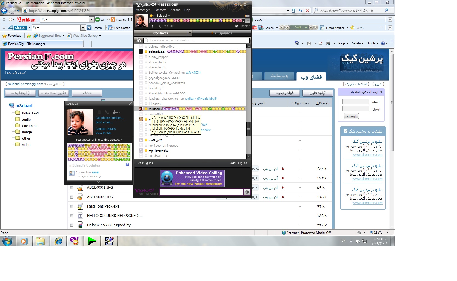The width and height of the screenshot is (457, 281).
Task: Expand the Suggested Sites dropdown
Action: coord(63,36)
